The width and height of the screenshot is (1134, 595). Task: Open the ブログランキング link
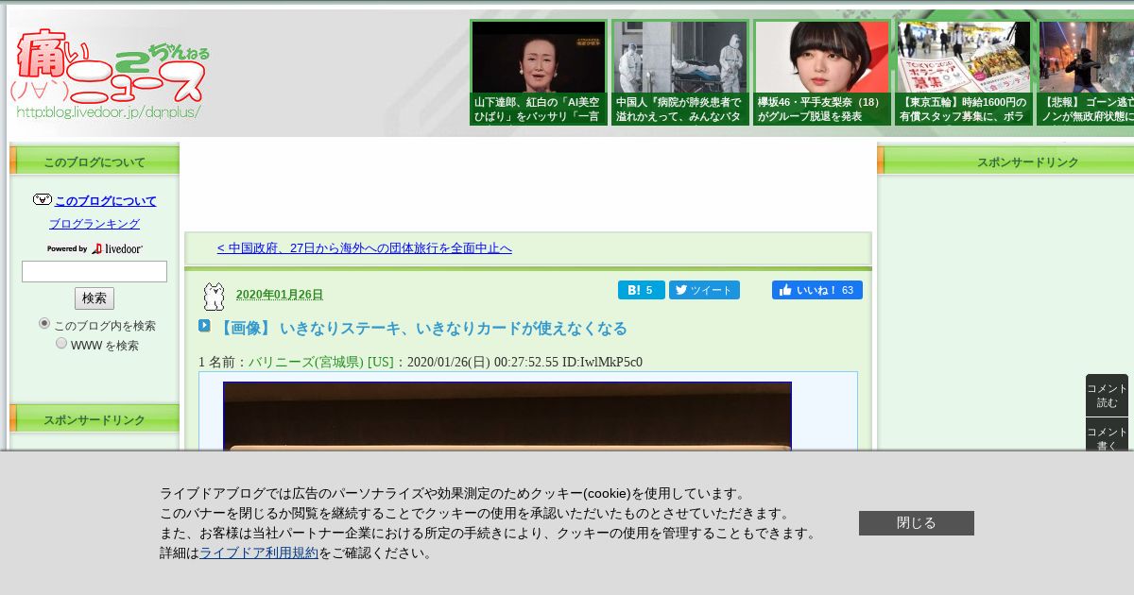click(x=94, y=224)
